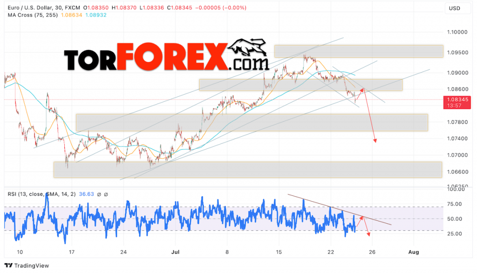Click the blue RSI reading 36.63
The height and width of the screenshot is (273, 477).
(87, 194)
